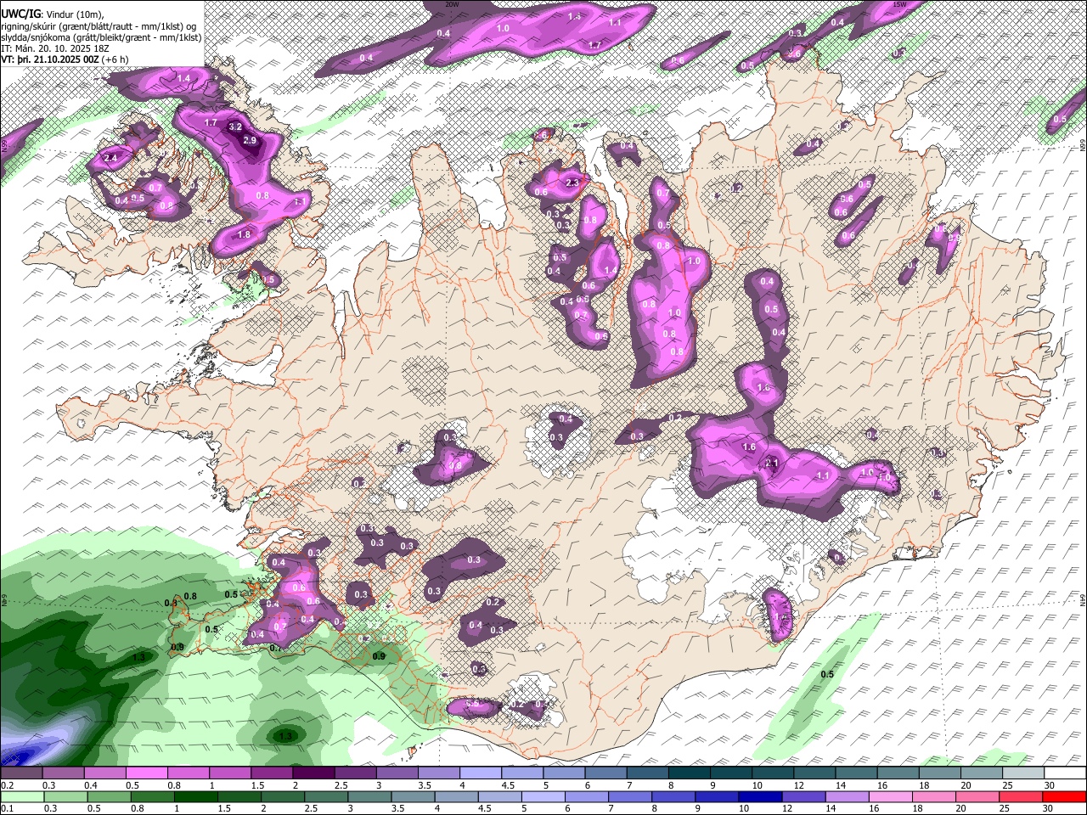Click the '3.2' snowfall value on the map
The height and width of the screenshot is (815, 1087).
pos(236,126)
